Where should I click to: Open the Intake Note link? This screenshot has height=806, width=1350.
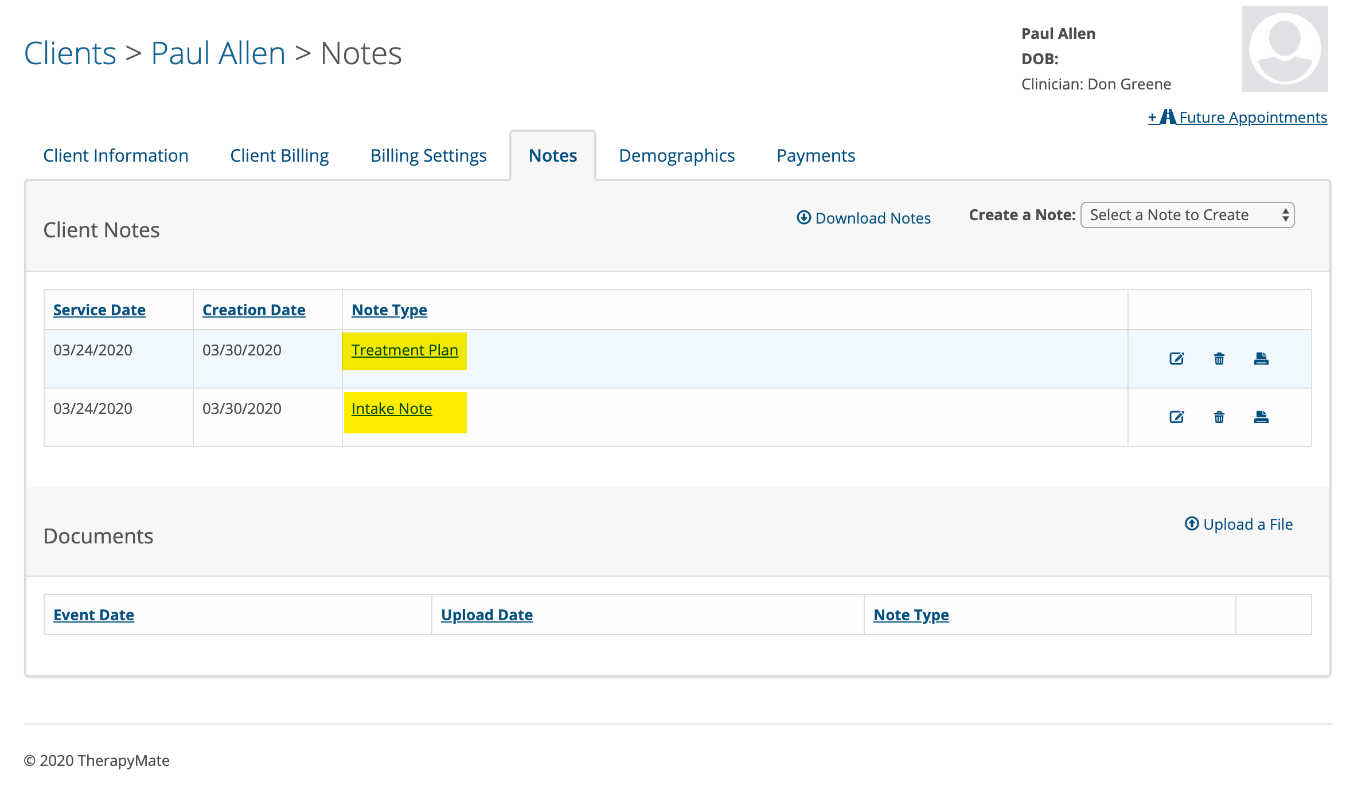point(392,409)
